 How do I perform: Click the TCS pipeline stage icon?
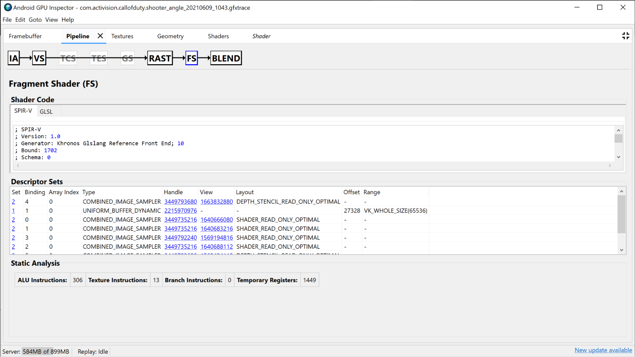click(x=68, y=58)
